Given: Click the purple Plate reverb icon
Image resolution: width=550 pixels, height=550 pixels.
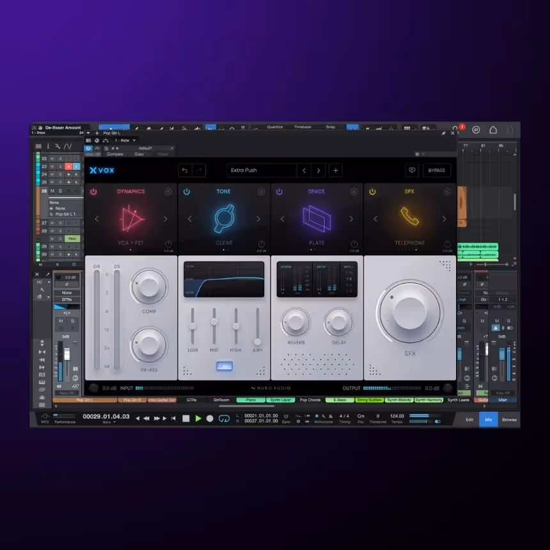Looking at the screenshot, I should 317,219.
